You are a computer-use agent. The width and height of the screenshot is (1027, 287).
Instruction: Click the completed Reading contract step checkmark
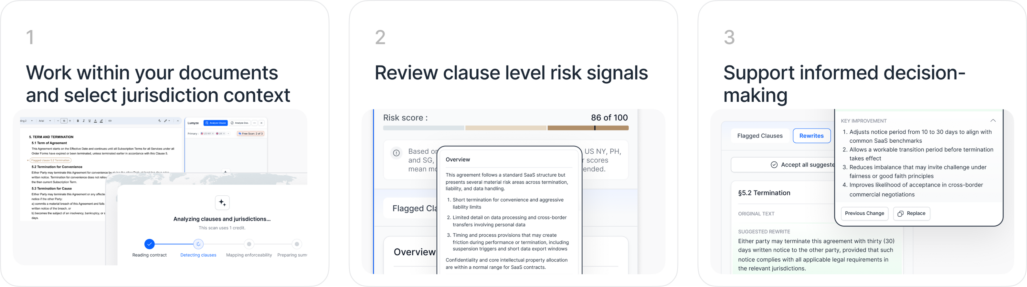150,244
